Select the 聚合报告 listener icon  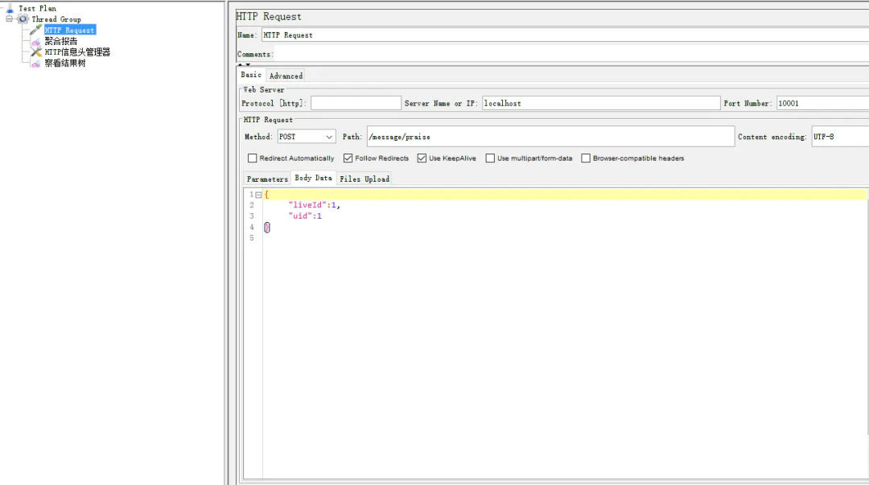click(36, 42)
